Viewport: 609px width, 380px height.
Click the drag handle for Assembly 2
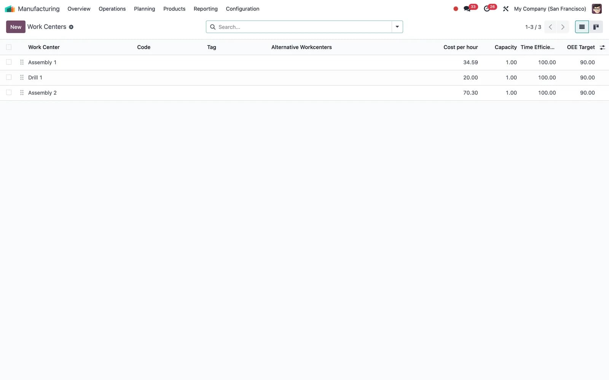[x=22, y=93]
